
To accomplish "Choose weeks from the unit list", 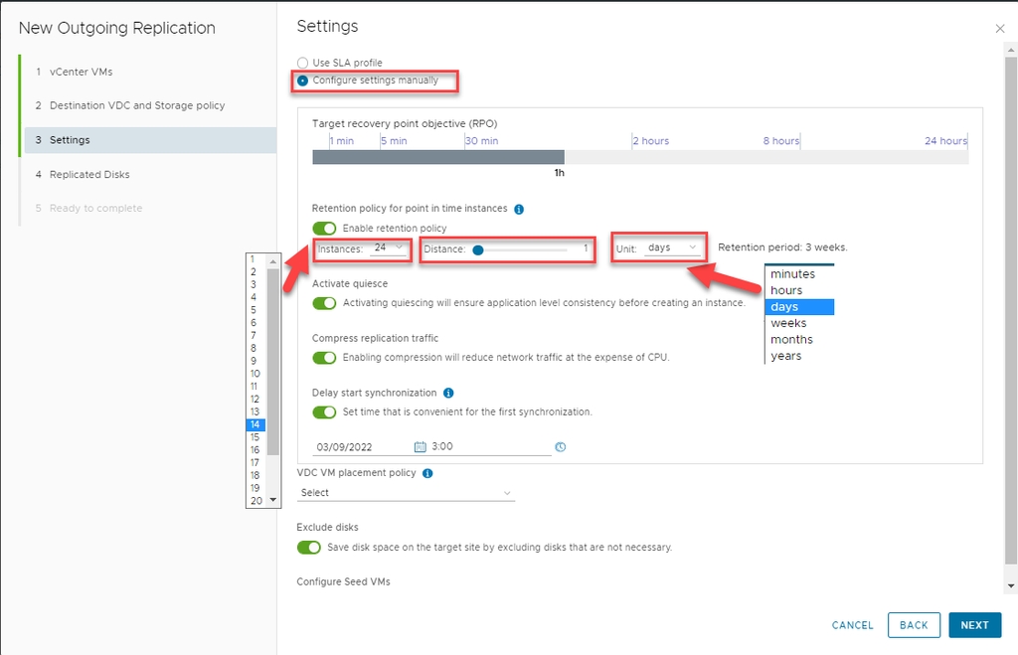I will [788, 323].
